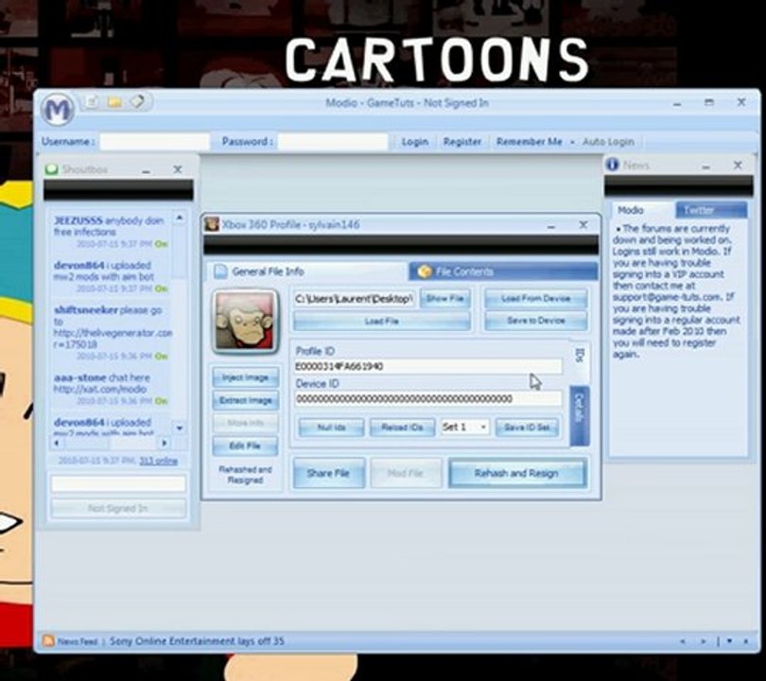The height and width of the screenshot is (681, 766).
Task: Click username shiftsneeker in the Shoutbox
Action: [85, 310]
